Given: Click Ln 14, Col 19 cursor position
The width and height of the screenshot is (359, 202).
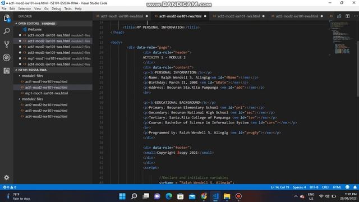Looking at the screenshot, I should tap(280, 187).
